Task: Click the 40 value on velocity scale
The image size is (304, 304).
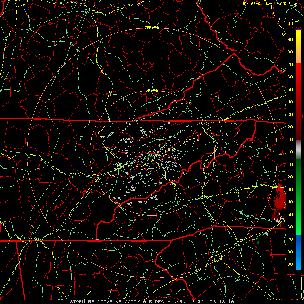Action: click(x=290, y=102)
